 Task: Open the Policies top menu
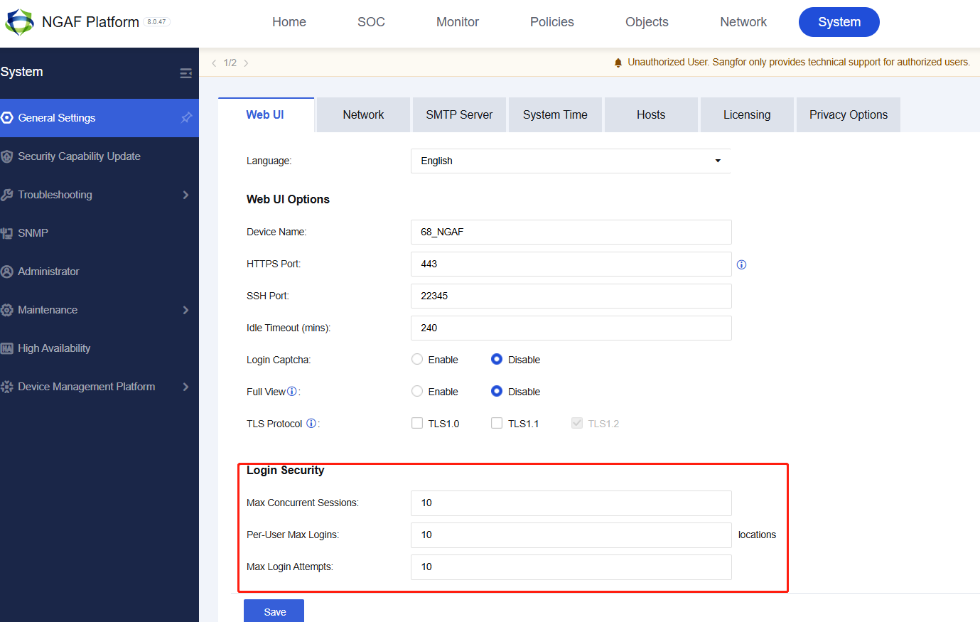click(x=551, y=22)
